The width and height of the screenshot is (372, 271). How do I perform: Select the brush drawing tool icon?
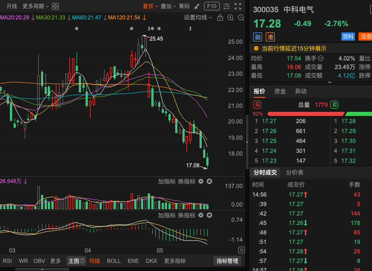click(197, 6)
